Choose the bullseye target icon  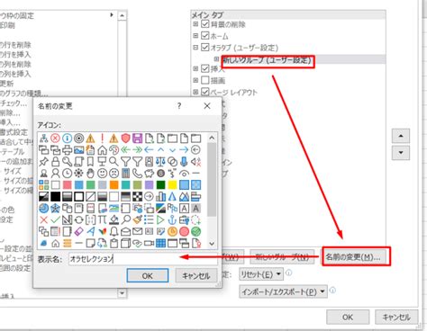[78, 139]
